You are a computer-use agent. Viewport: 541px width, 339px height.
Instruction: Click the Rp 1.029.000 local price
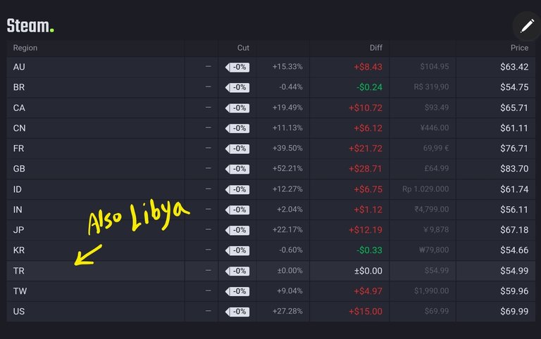click(425, 189)
